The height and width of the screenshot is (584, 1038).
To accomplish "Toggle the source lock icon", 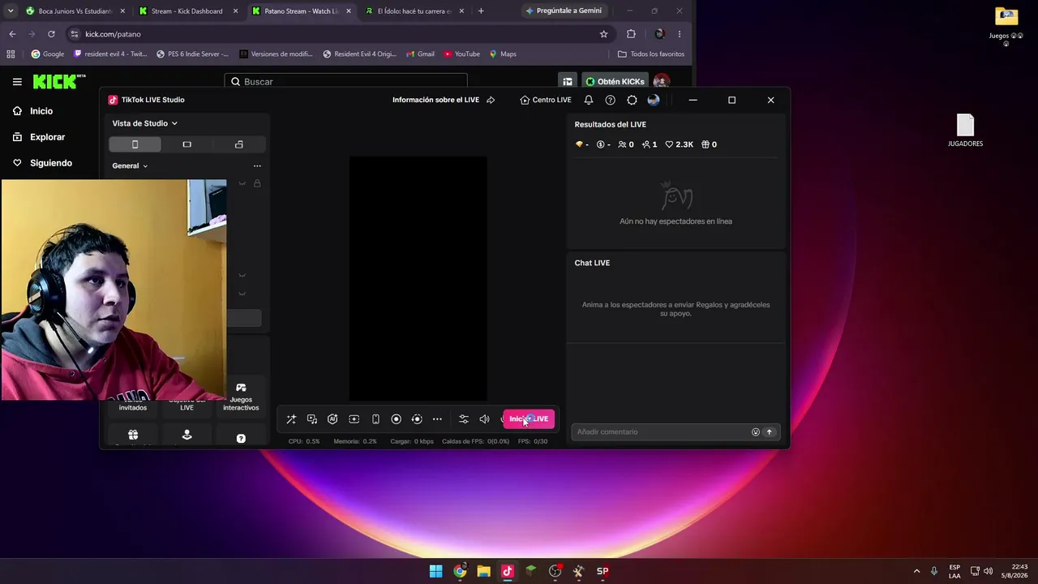I will [257, 183].
